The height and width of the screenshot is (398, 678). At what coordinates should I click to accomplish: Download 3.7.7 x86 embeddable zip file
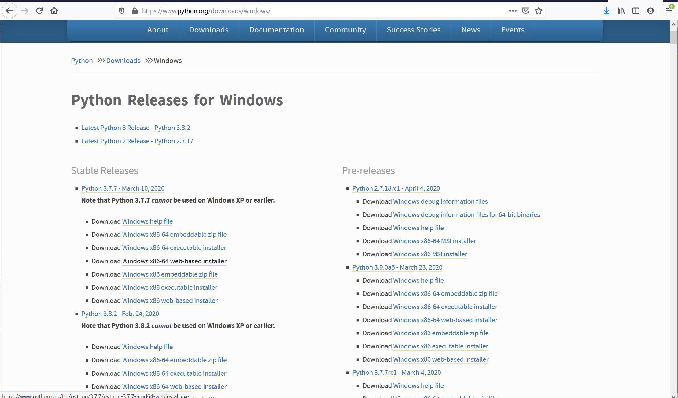(170, 274)
